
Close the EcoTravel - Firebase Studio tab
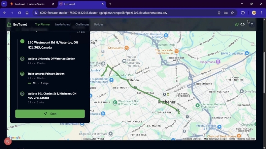coord(53,4)
